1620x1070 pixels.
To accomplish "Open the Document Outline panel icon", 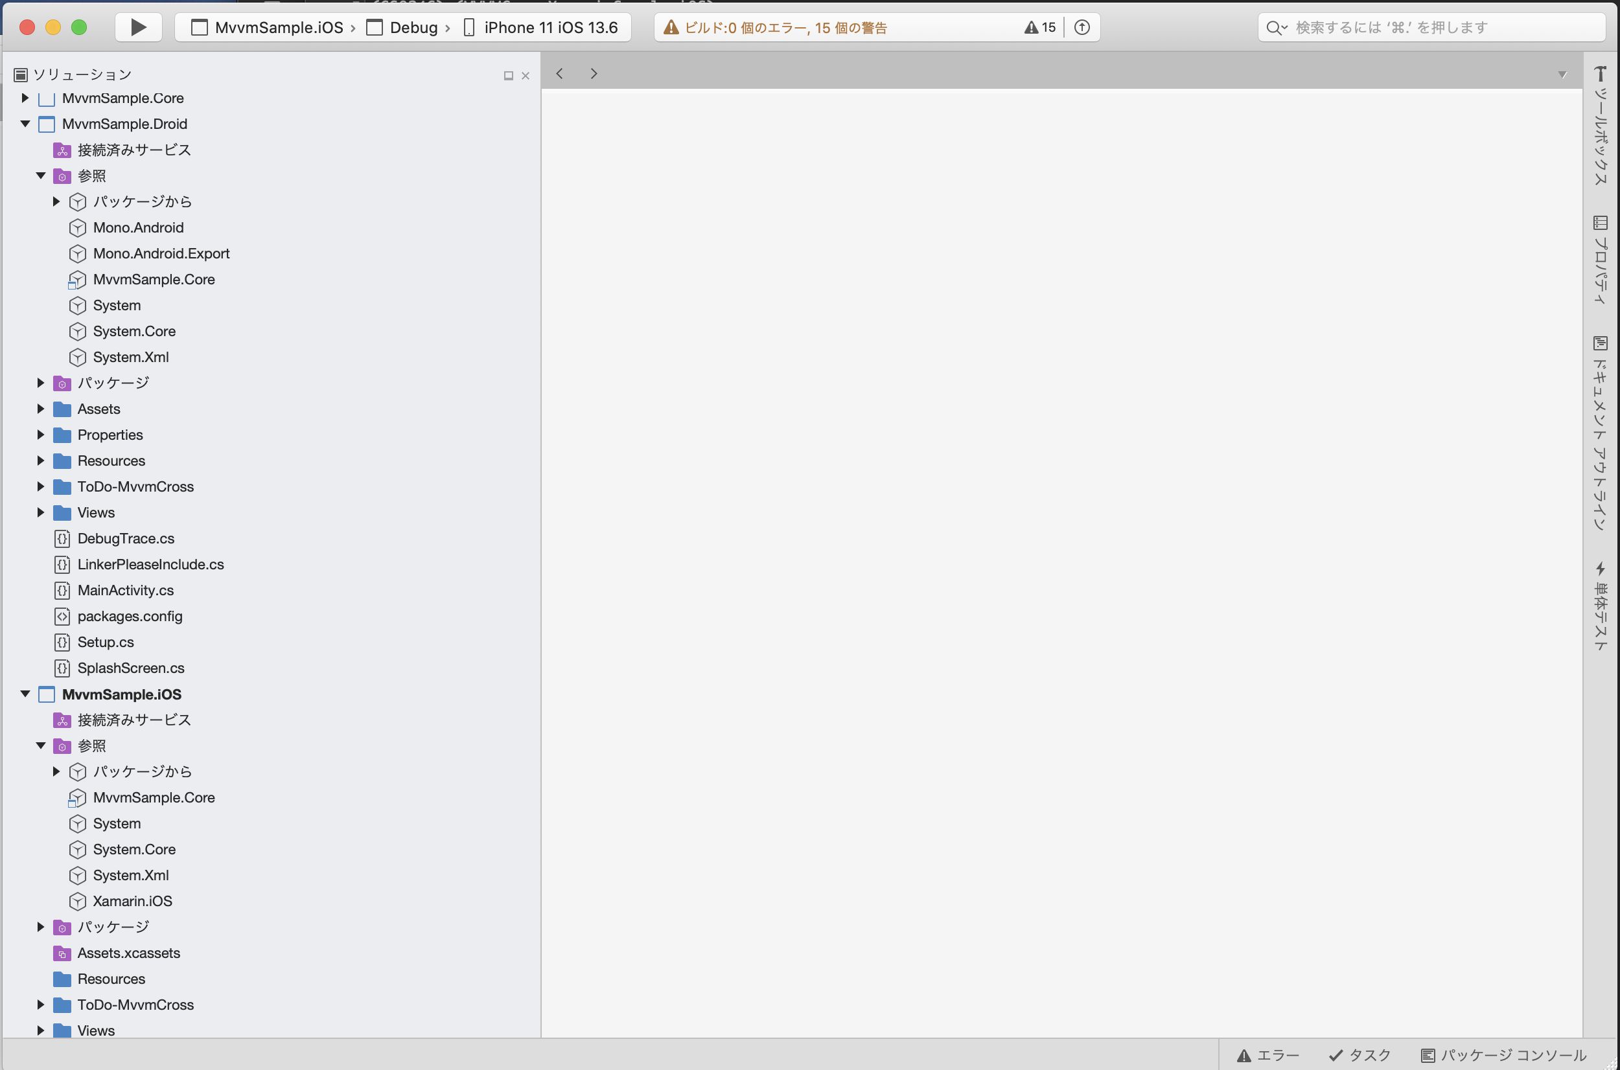I will 1600,343.
